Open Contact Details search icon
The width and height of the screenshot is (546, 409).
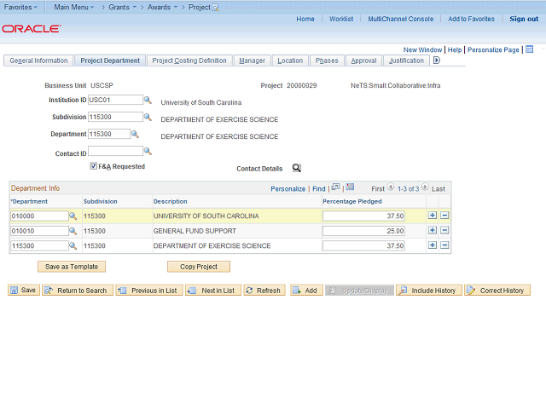click(x=297, y=168)
